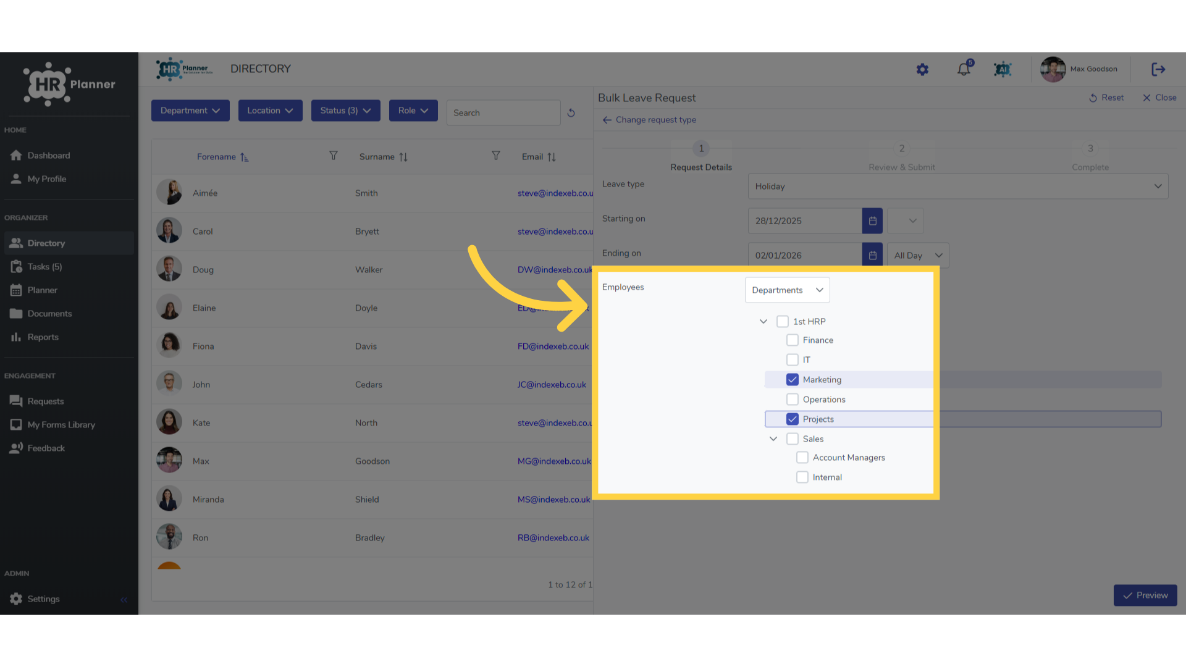Check the Finance department checkbox

coord(793,340)
